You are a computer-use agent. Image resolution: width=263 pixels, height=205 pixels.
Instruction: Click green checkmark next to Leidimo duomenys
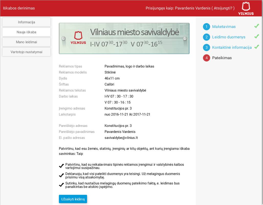[x=256, y=37]
